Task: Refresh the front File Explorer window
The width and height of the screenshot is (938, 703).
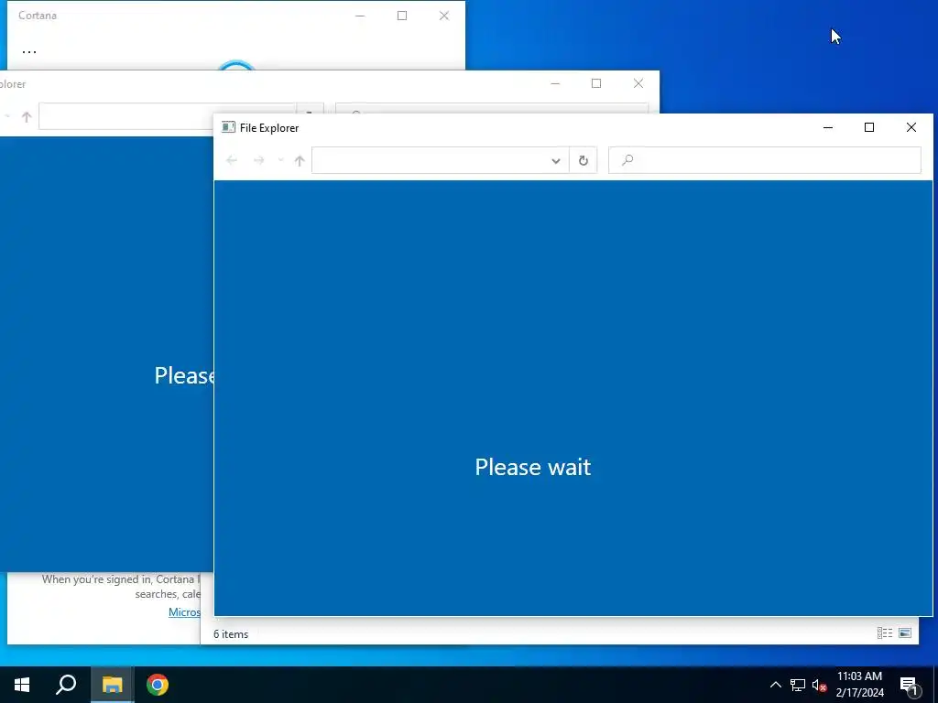Action: 584,160
